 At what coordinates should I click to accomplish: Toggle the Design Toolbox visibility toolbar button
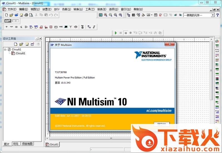pos(129,15)
